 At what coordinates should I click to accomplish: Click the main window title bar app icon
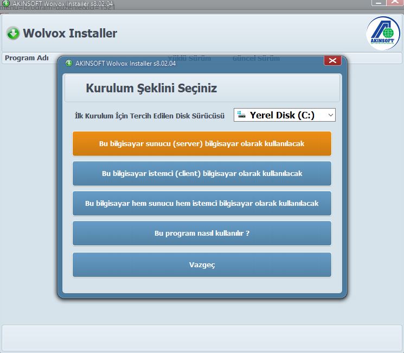[x=5, y=3]
